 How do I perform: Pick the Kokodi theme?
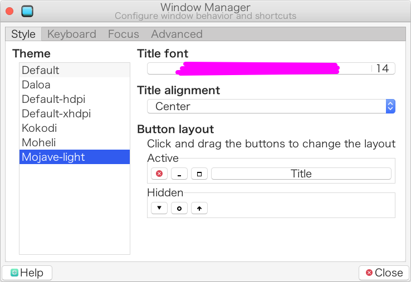(x=39, y=128)
